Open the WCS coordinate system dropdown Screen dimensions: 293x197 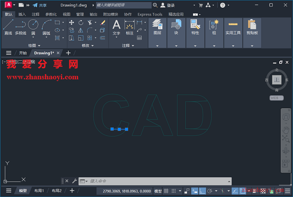pyautogui.click(x=276, y=98)
